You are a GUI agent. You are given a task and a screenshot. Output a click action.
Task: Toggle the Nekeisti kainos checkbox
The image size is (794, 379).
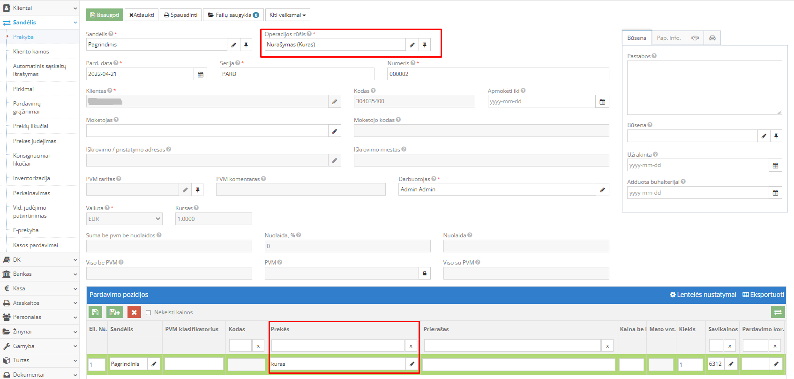(148, 312)
